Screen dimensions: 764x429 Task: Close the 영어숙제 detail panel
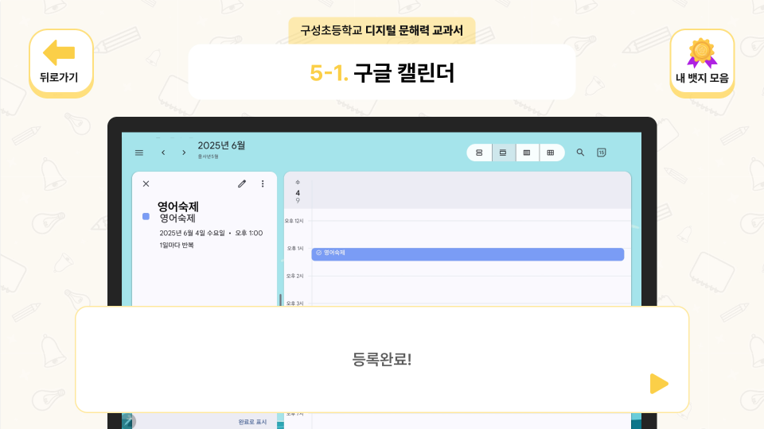pos(146,184)
